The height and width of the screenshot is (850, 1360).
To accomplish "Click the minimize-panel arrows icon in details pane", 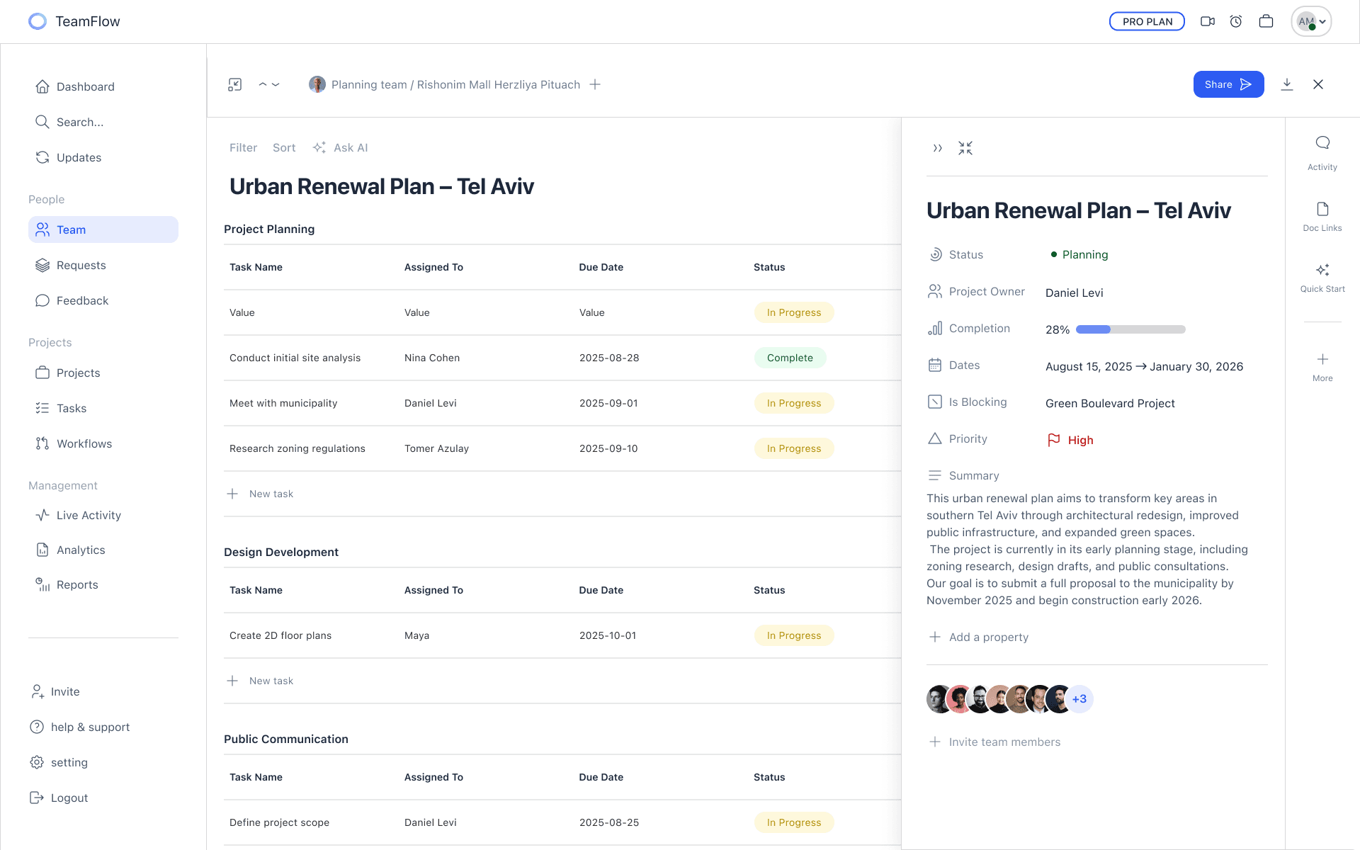I will [965, 148].
